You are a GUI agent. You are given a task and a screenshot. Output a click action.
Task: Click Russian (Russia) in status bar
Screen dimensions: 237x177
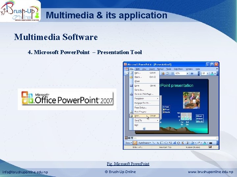click(193, 147)
